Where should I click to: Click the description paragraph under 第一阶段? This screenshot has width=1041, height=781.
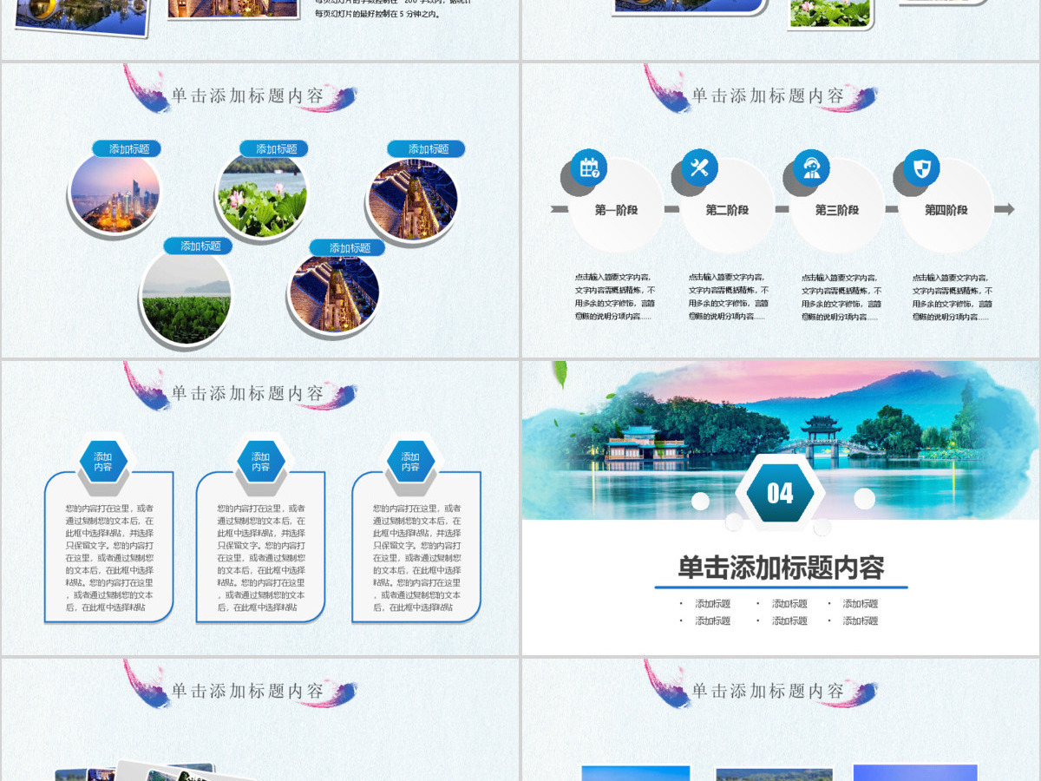point(614,297)
